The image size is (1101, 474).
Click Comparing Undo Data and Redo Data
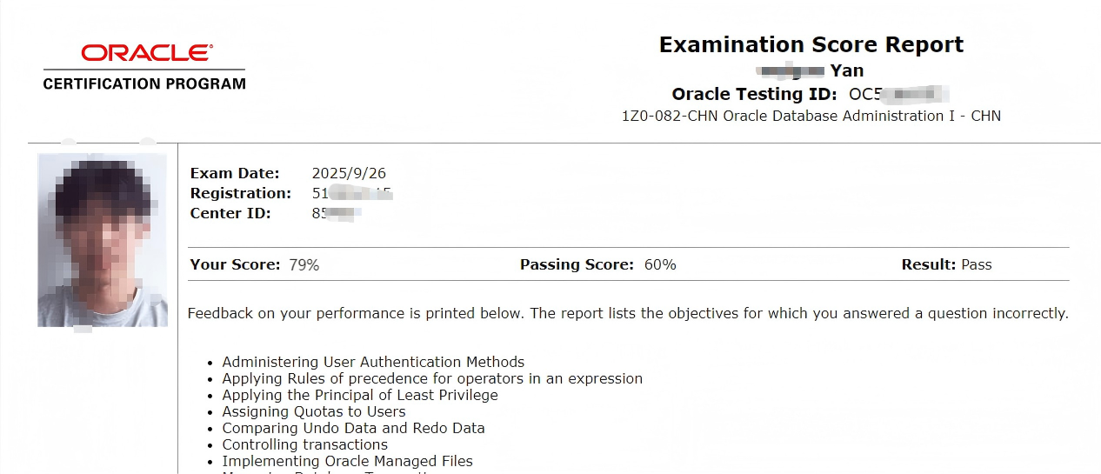(353, 428)
